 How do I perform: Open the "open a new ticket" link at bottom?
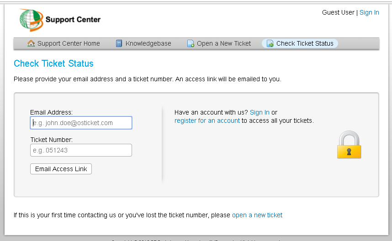(x=257, y=215)
